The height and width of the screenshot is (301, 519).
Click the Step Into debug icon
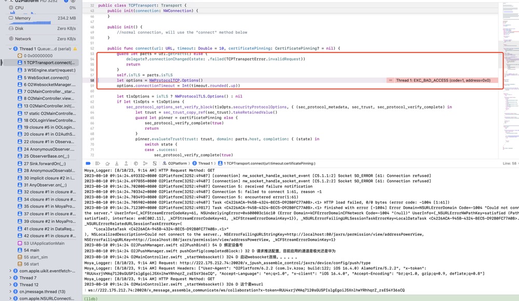tap(117, 163)
